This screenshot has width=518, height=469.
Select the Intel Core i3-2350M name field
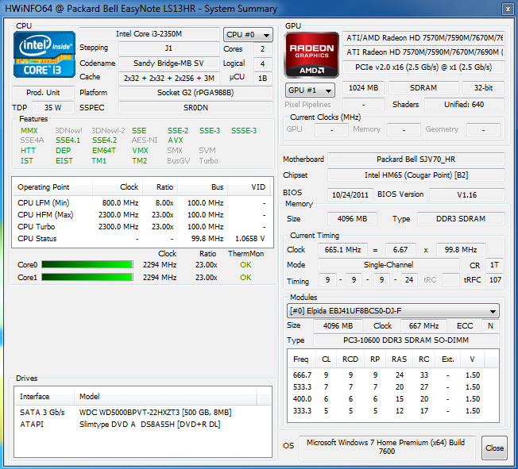(x=149, y=34)
